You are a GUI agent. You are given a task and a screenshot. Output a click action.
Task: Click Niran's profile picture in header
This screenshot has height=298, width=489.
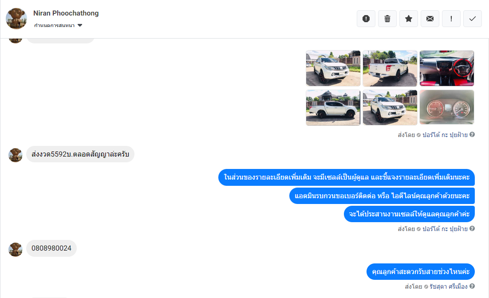[x=16, y=18]
